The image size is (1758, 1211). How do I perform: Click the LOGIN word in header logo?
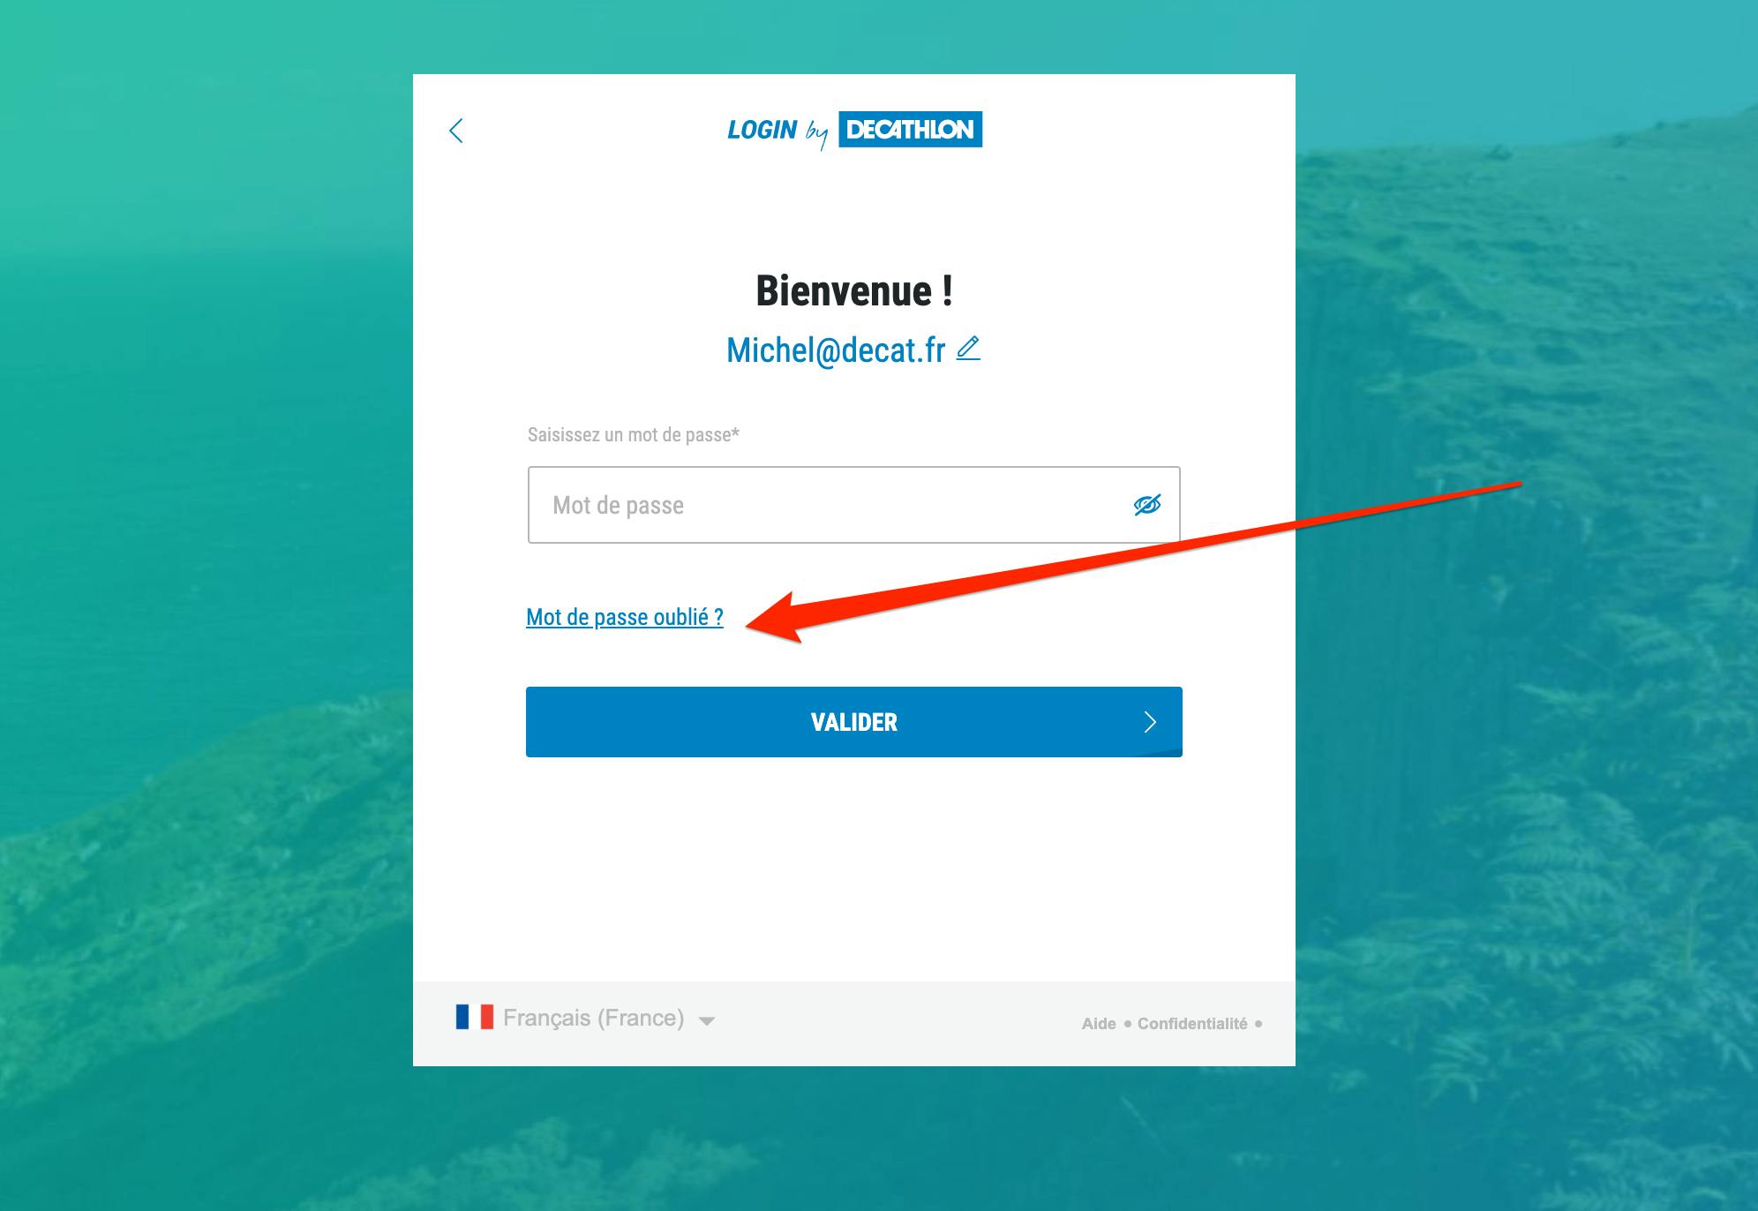click(763, 131)
